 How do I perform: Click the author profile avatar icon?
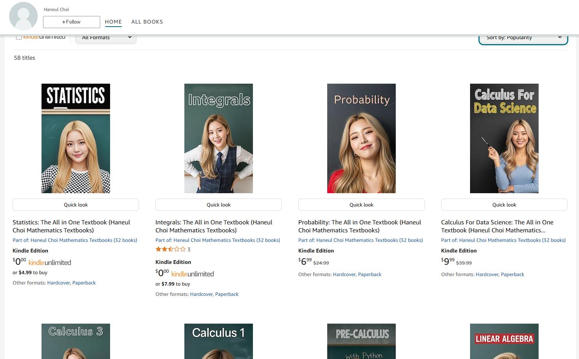pos(23,16)
